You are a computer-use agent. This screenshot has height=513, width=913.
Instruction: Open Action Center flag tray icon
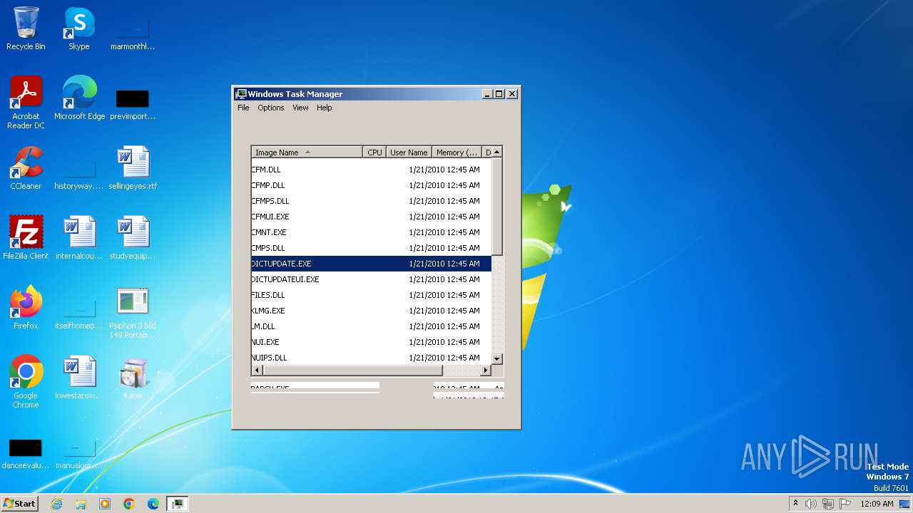pyautogui.click(x=845, y=504)
